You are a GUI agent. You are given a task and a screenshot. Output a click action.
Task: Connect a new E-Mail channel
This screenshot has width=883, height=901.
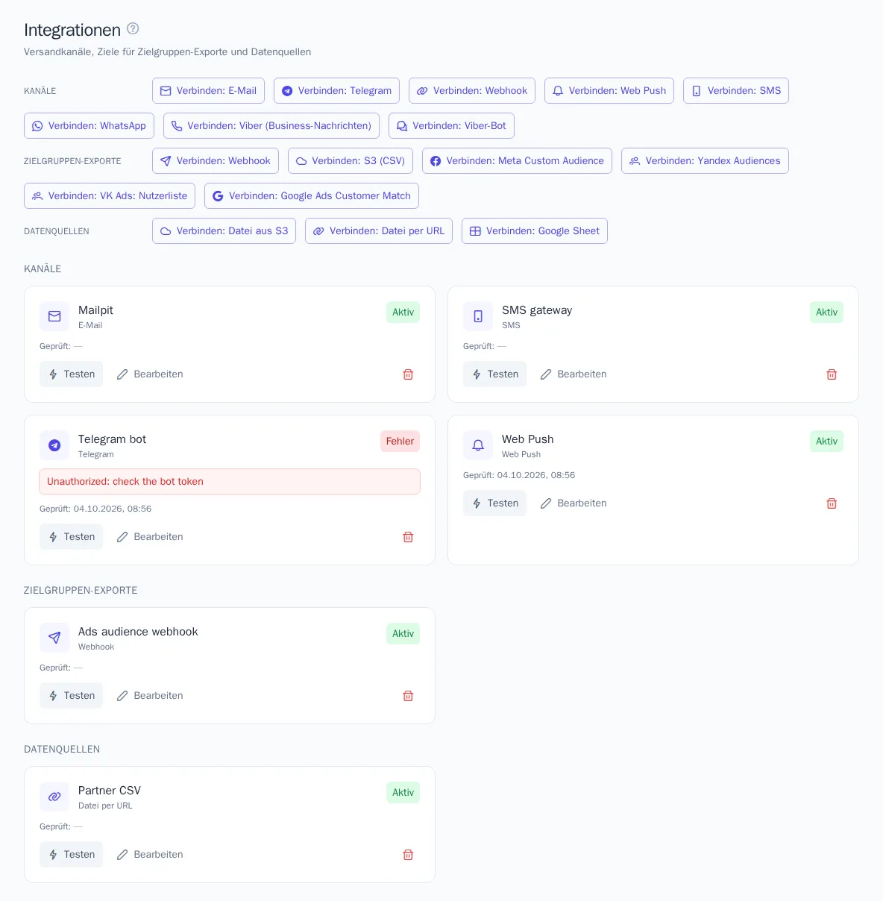(x=208, y=91)
